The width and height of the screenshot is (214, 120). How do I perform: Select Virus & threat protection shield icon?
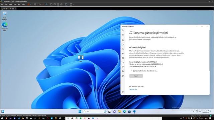[123, 45]
